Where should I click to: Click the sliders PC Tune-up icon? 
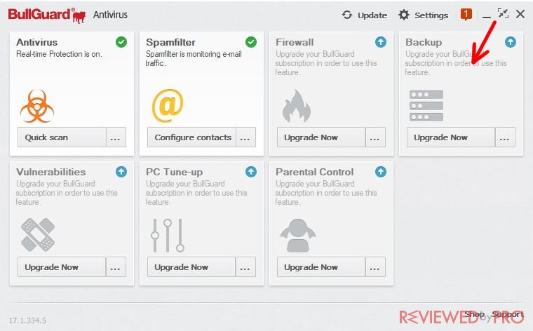coord(168,235)
